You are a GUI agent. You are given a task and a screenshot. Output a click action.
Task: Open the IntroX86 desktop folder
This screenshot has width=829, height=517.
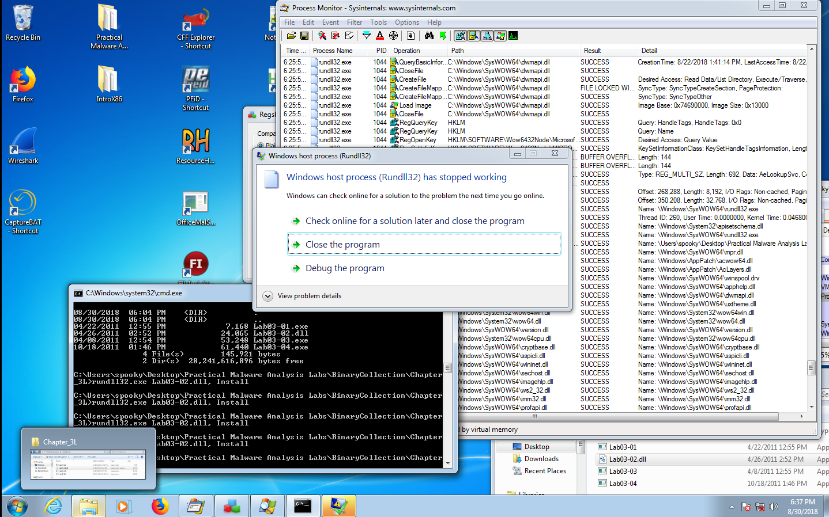pyautogui.click(x=109, y=85)
